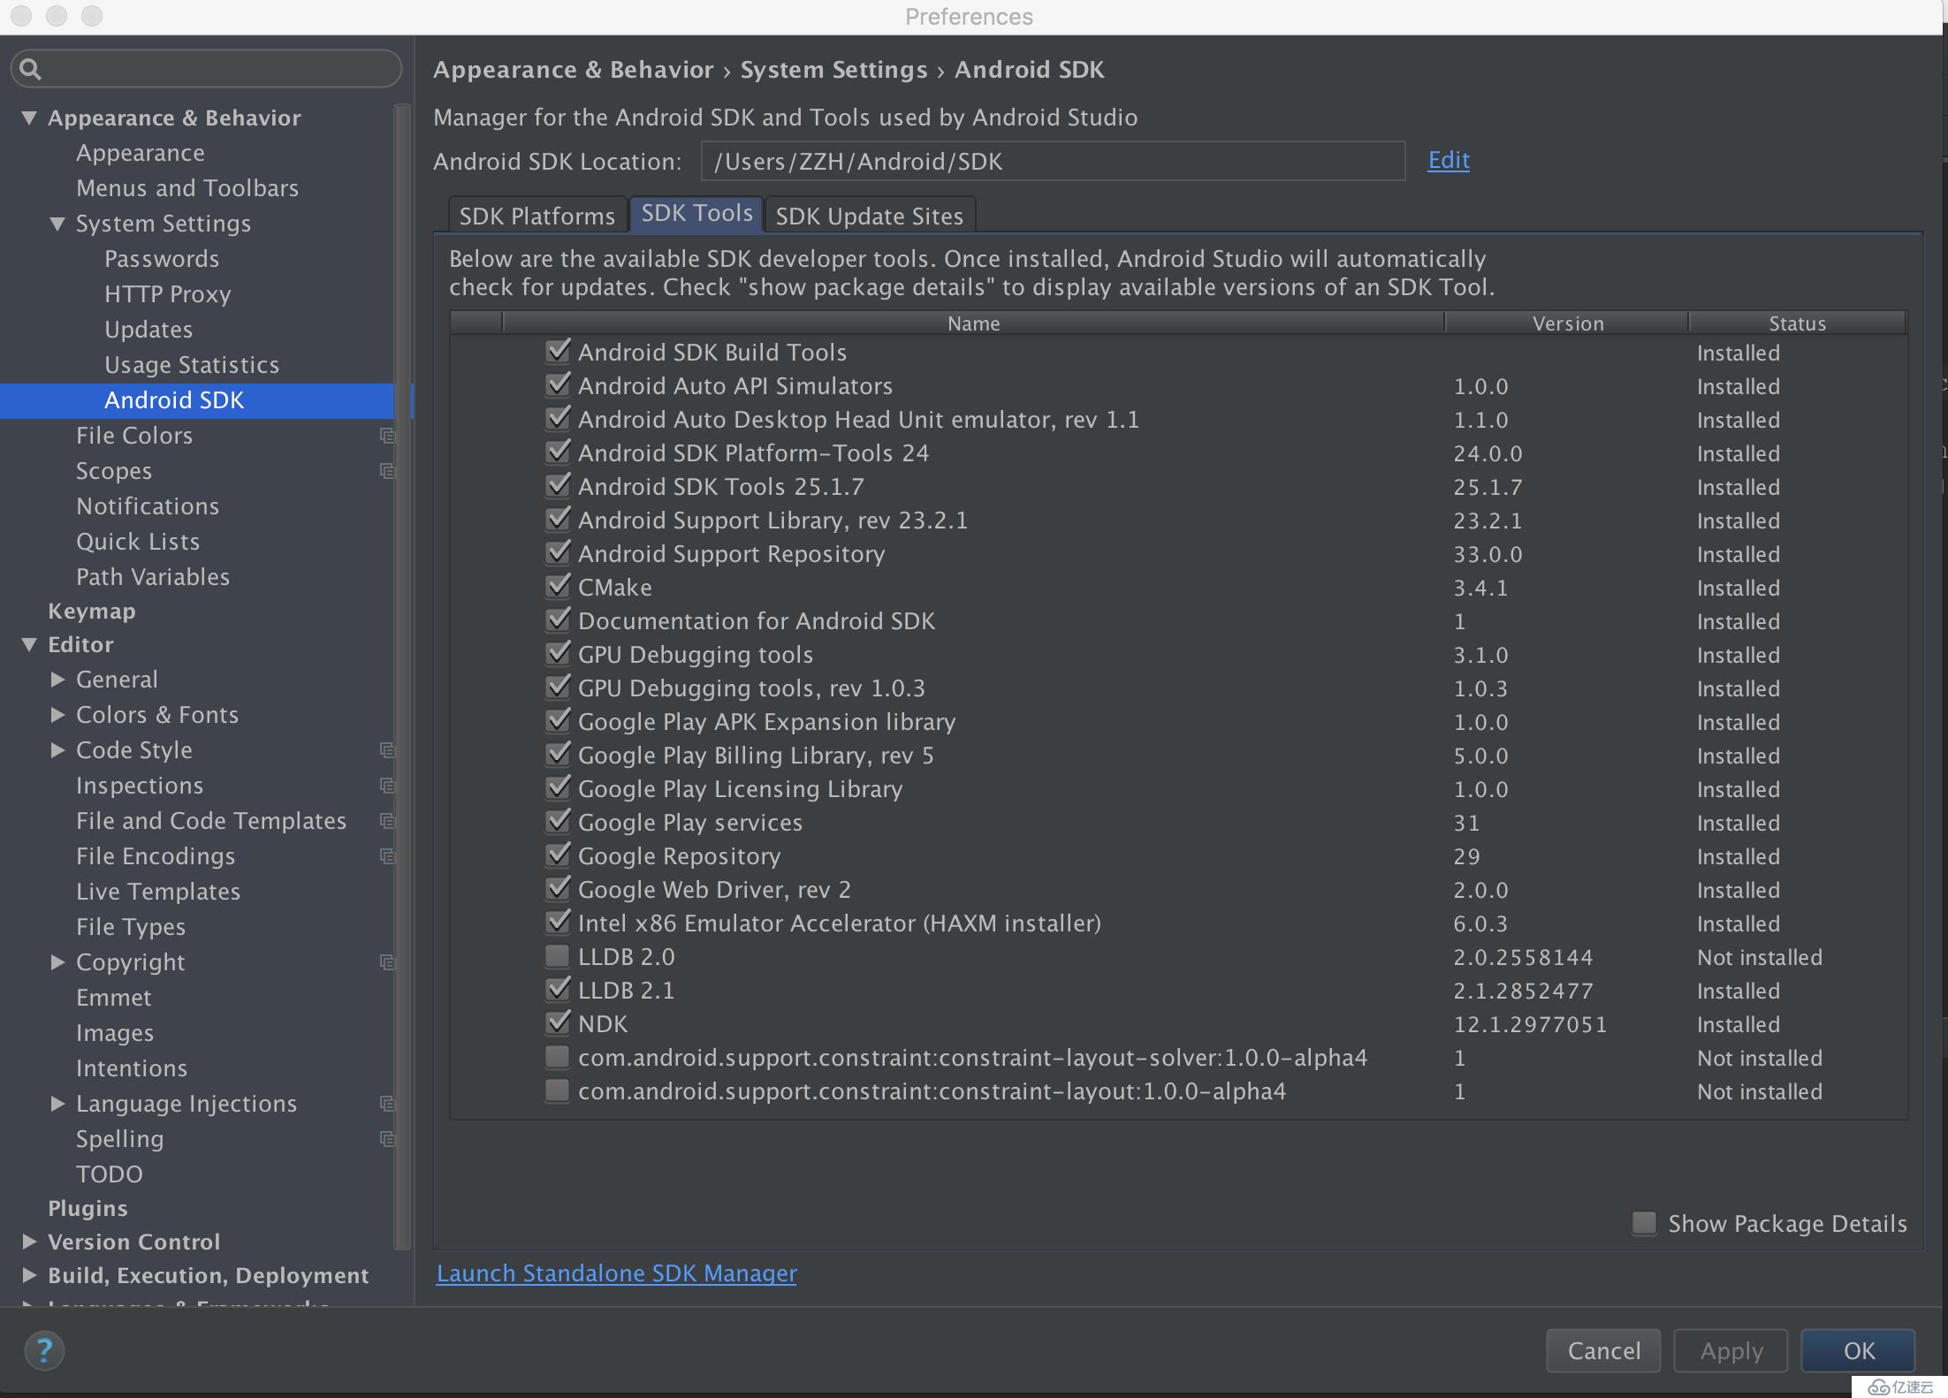Image resolution: width=1948 pixels, height=1398 pixels.
Task: Sort by the Name column header
Action: coord(973,323)
